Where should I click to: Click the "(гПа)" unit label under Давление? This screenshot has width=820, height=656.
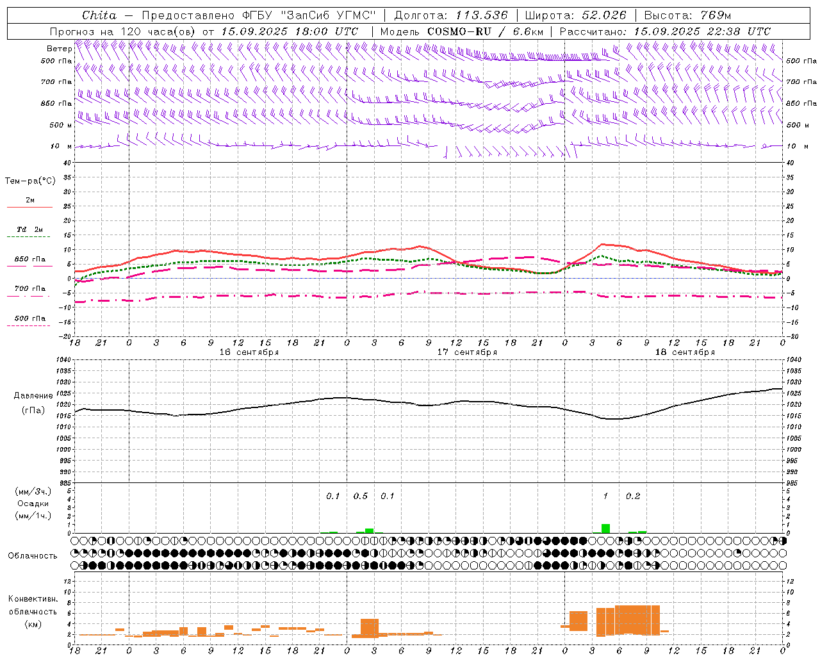[33, 411]
